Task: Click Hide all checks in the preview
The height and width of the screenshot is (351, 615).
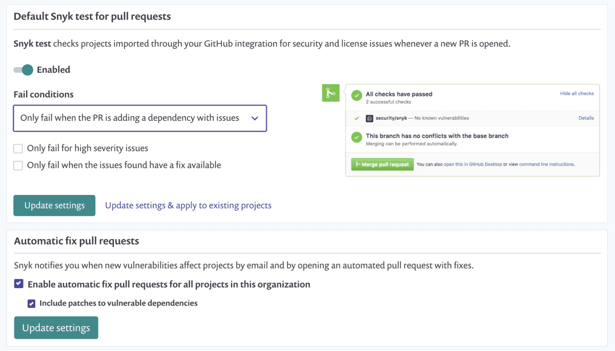Action: pyautogui.click(x=577, y=94)
